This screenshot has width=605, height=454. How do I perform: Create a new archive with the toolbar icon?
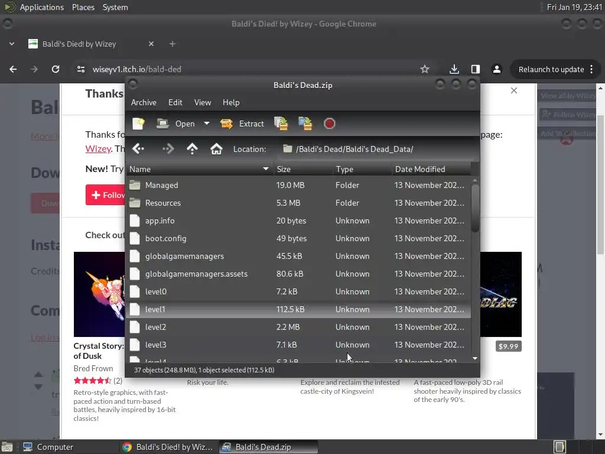[x=138, y=124]
